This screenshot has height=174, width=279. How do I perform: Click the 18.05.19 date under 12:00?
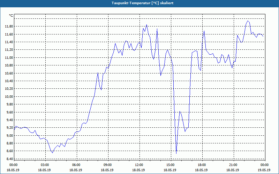[138, 170]
